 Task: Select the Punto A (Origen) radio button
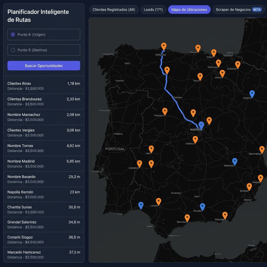pyautogui.click(x=13, y=35)
